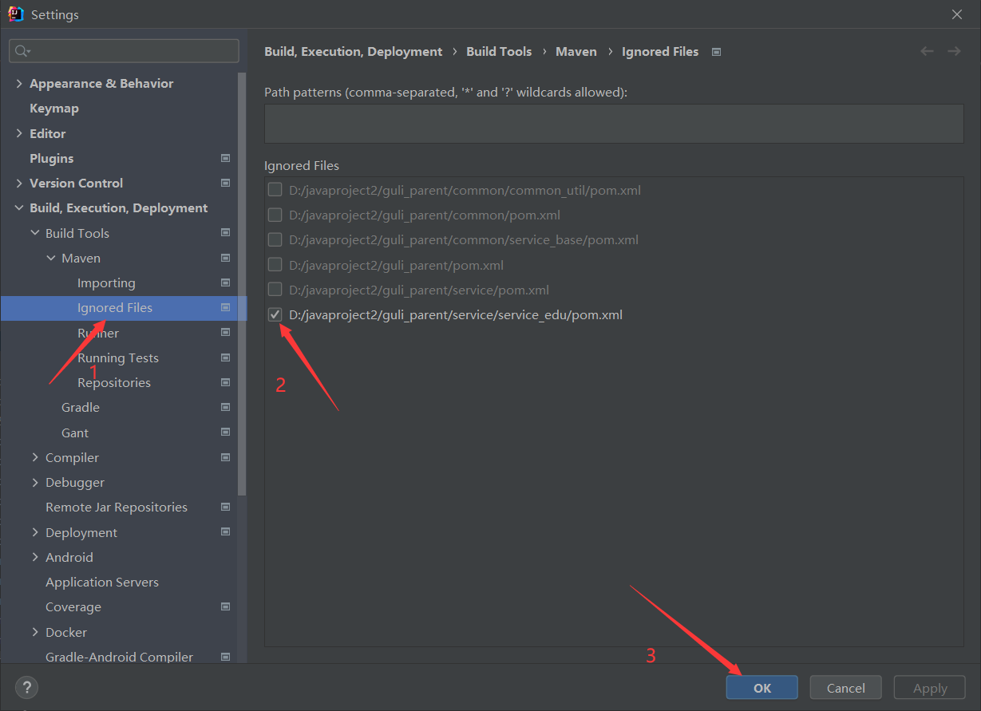Click the indicator icon beside Version Control
The width and height of the screenshot is (981, 711).
click(x=225, y=183)
